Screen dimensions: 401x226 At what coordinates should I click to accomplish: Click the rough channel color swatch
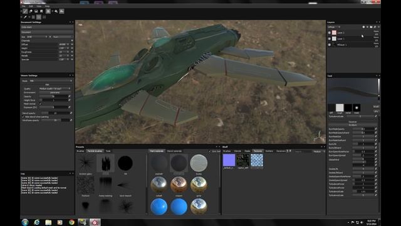340,107
